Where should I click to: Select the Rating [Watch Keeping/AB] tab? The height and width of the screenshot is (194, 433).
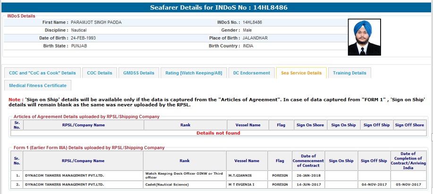click(x=194, y=73)
